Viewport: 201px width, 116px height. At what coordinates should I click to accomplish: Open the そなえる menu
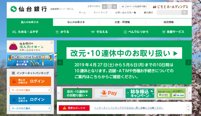pos(99,32)
